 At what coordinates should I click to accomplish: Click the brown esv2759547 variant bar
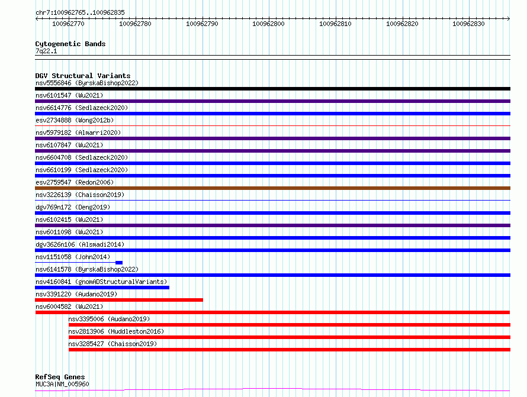pos(272,188)
